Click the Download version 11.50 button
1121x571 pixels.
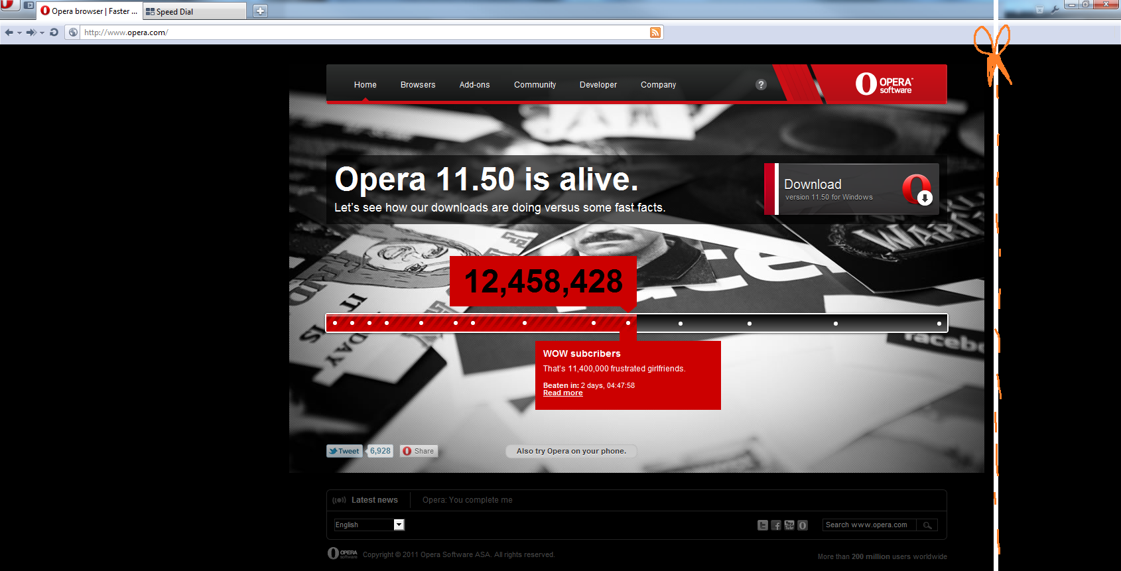[852, 189]
